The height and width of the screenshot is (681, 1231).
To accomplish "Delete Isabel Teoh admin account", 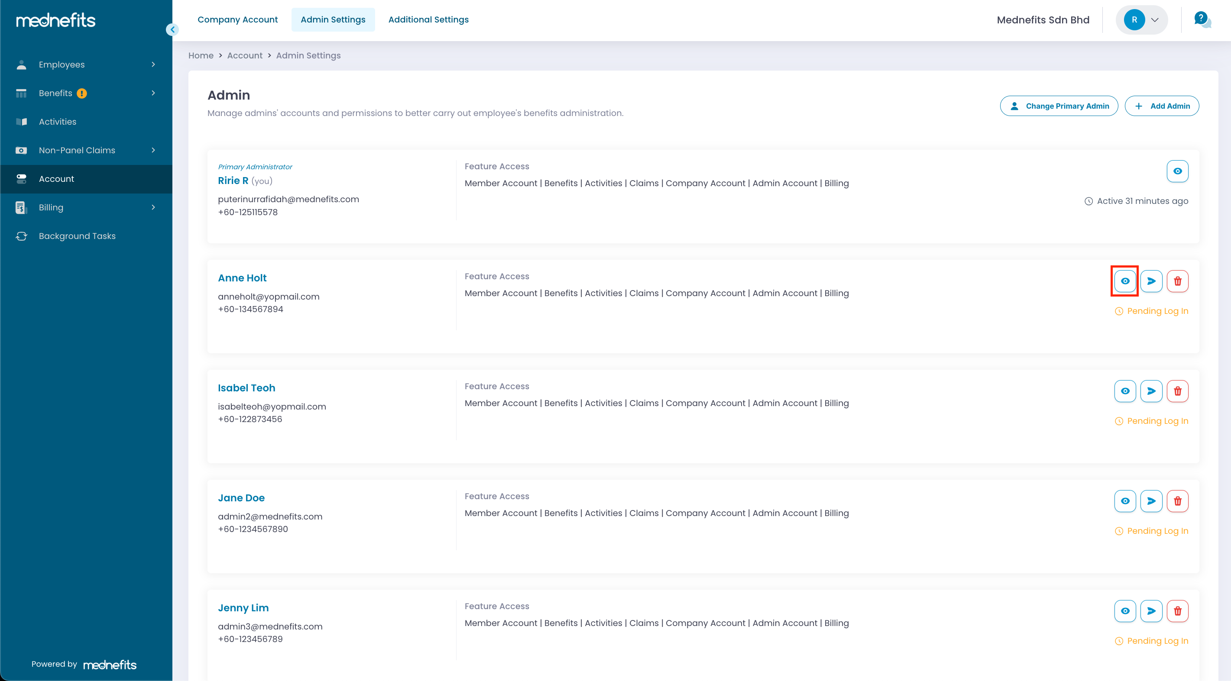I will coord(1177,391).
